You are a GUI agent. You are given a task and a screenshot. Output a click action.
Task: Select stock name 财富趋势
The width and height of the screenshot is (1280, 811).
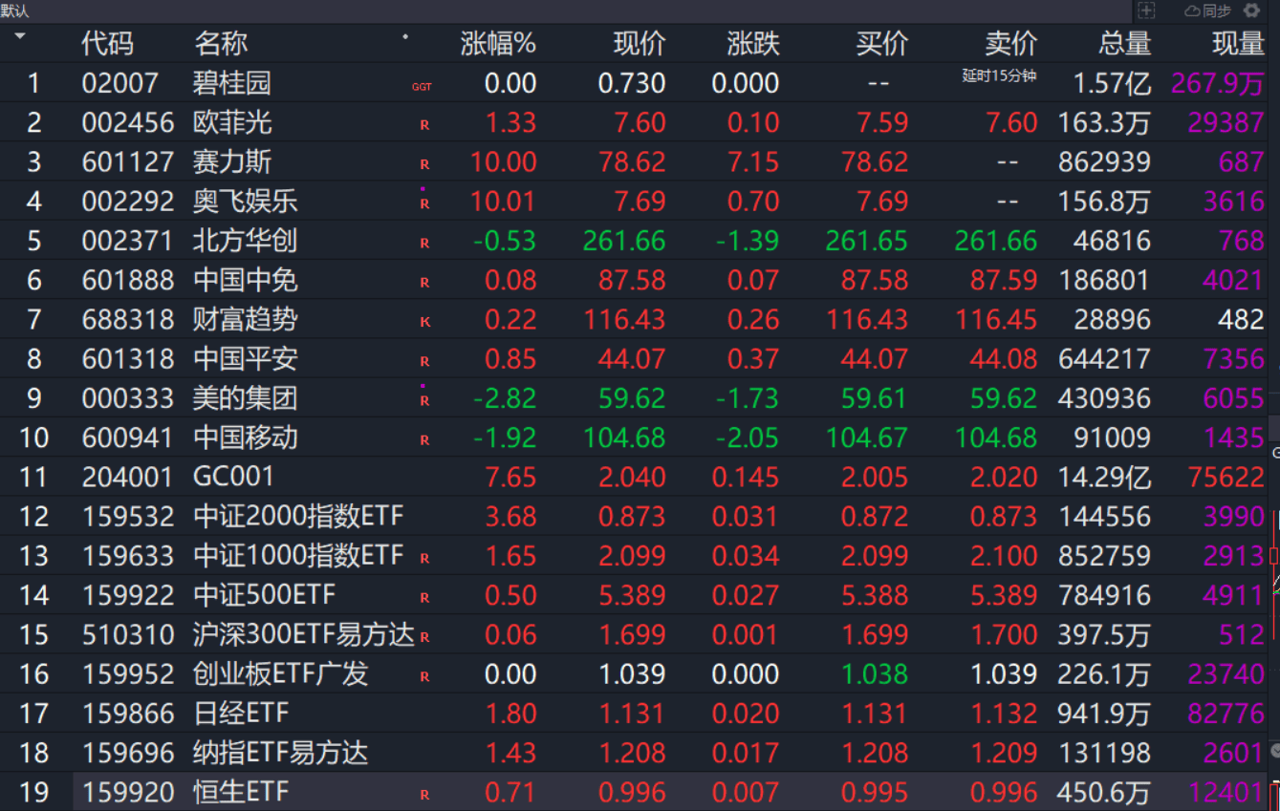coord(246,319)
